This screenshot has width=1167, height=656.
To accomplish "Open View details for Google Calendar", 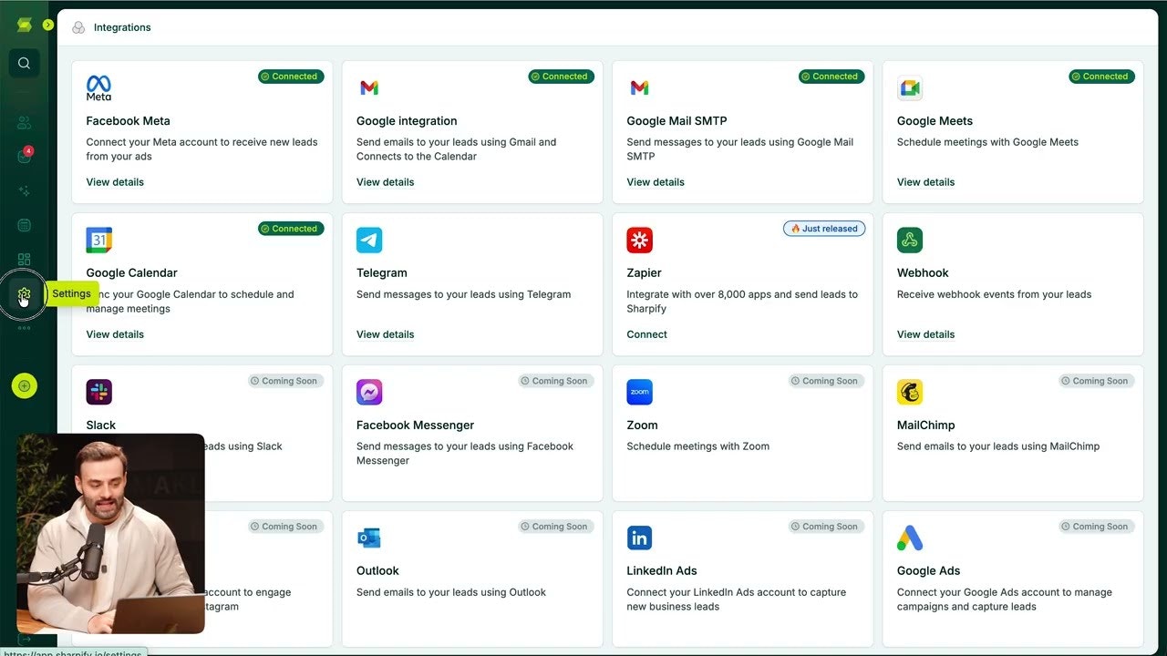I will [x=115, y=334].
